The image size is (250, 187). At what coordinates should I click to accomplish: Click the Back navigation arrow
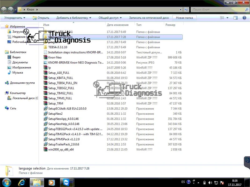(x=4, y=10)
